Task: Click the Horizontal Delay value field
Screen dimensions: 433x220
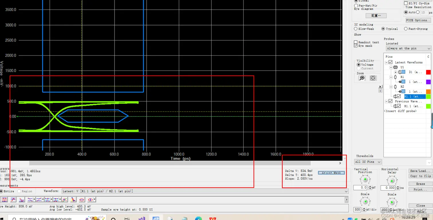Action: coord(387,188)
